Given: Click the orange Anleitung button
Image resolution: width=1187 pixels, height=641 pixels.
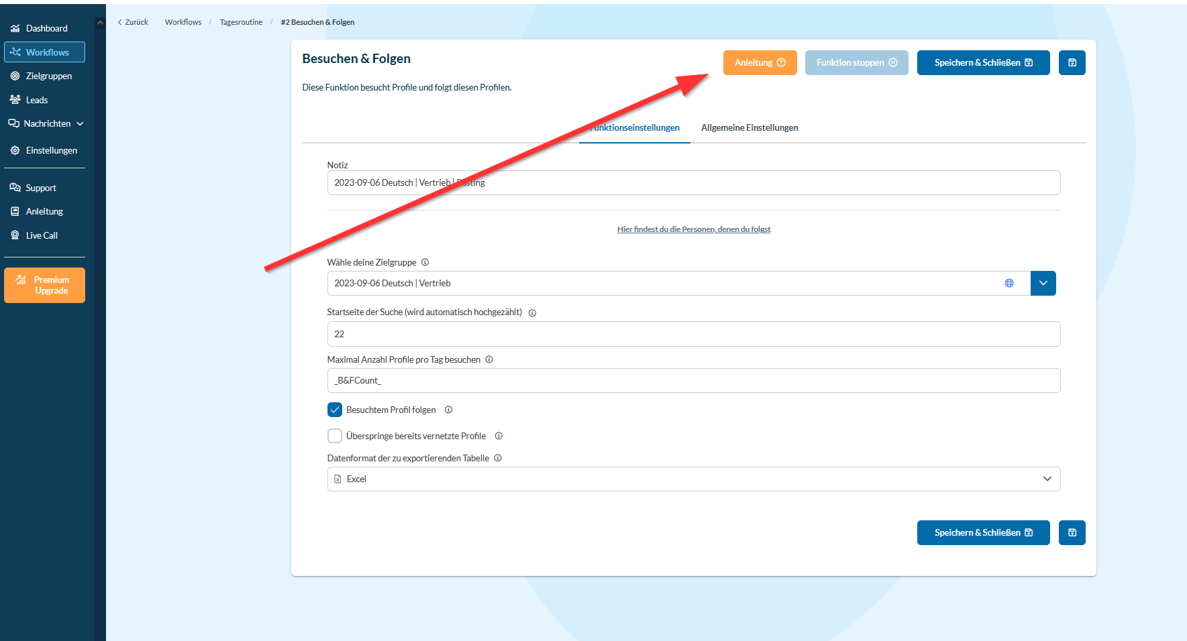Looking at the screenshot, I should (x=760, y=63).
